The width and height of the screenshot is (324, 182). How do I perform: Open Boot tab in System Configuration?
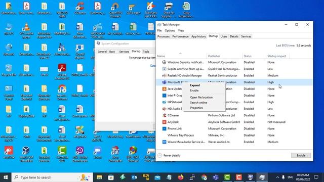[112, 52]
